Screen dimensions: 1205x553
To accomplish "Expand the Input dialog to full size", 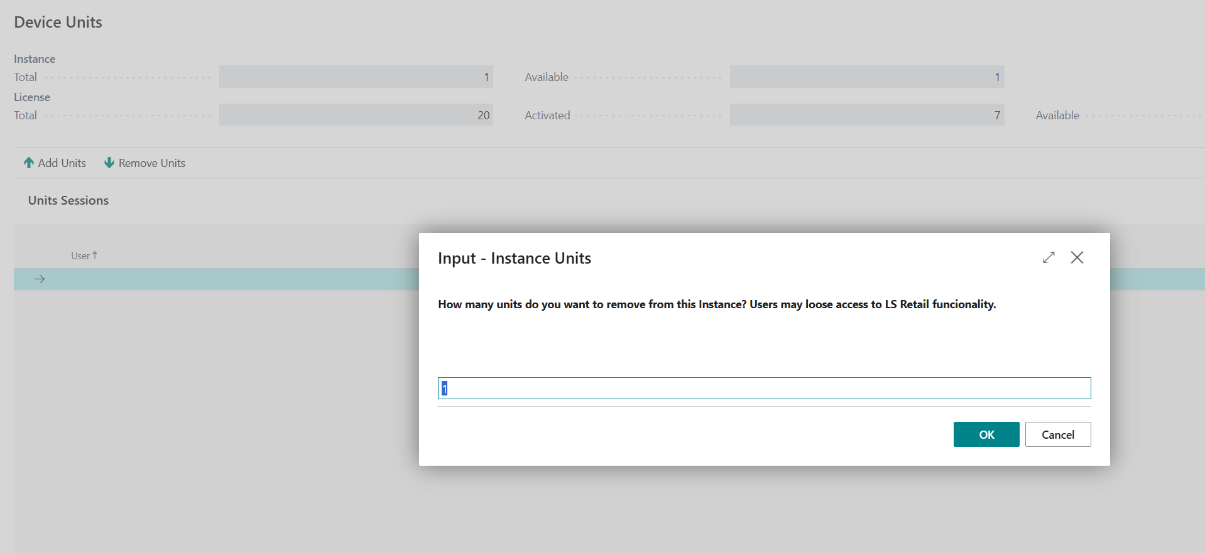I will pyautogui.click(x=1049, y=257).
